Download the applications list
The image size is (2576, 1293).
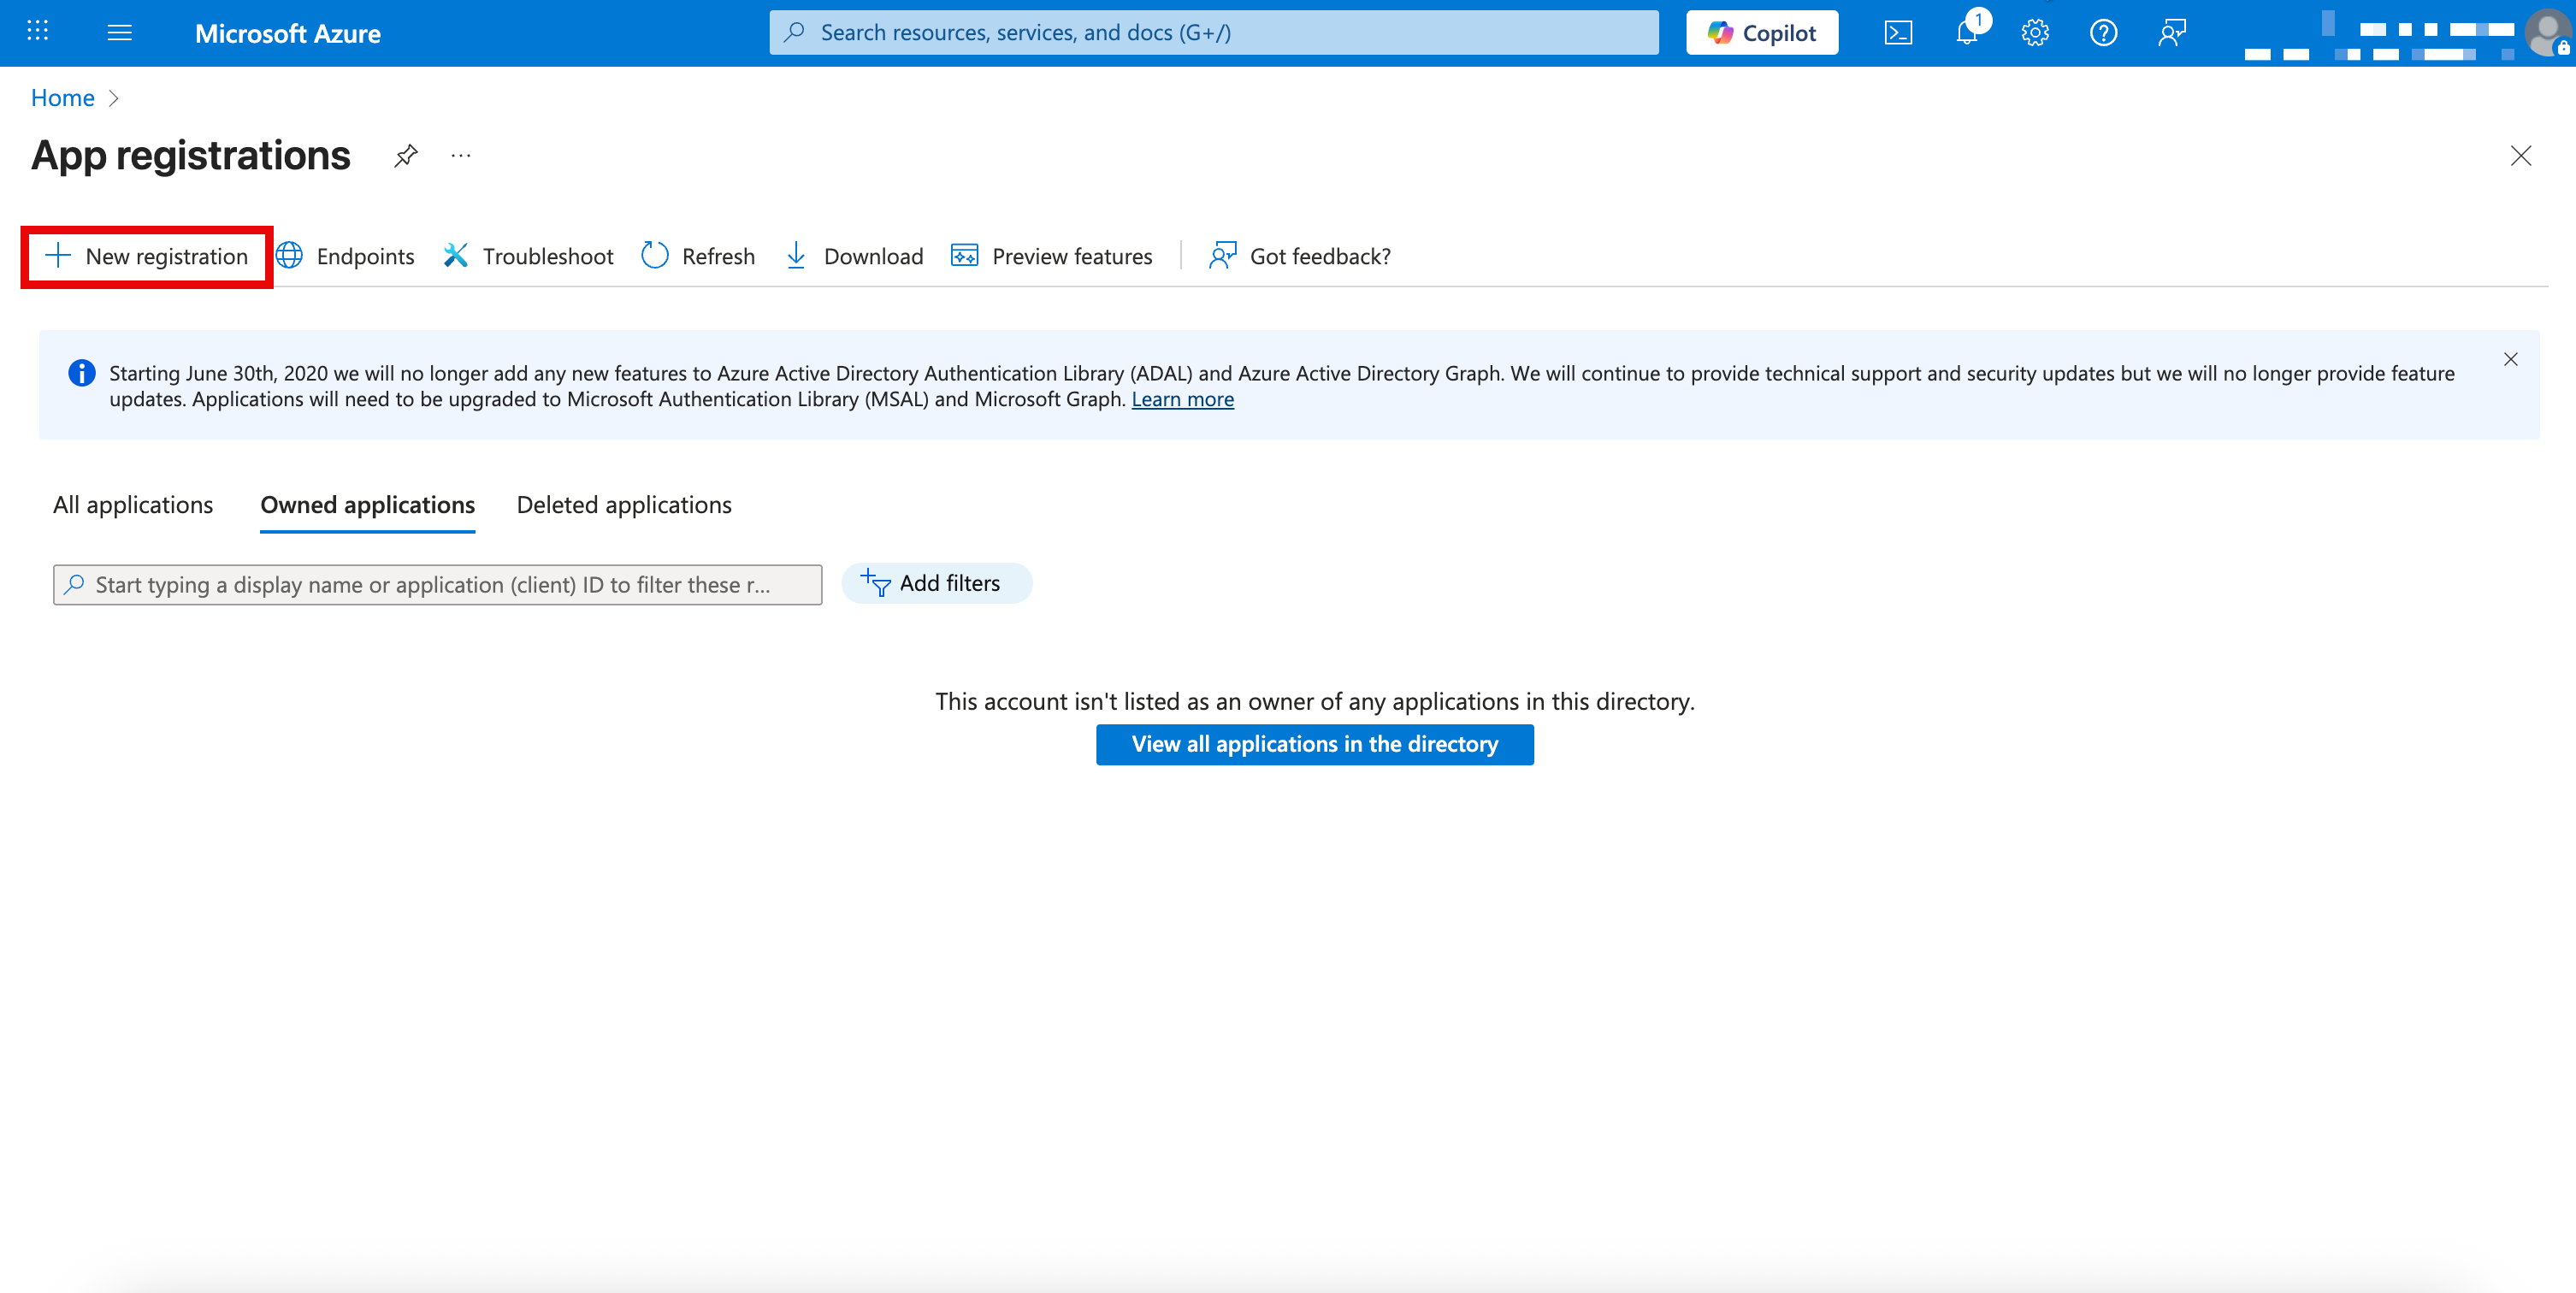pyautogui.click(x=854, y=256)
